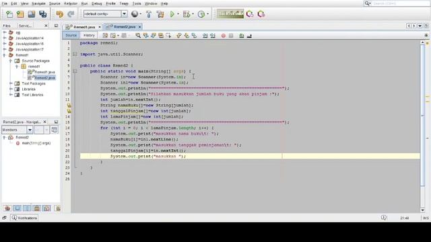The height and width of the screenshot is (242, 431).
Task: Select main(String[] args) in Navigator
Action: point(36,143)
